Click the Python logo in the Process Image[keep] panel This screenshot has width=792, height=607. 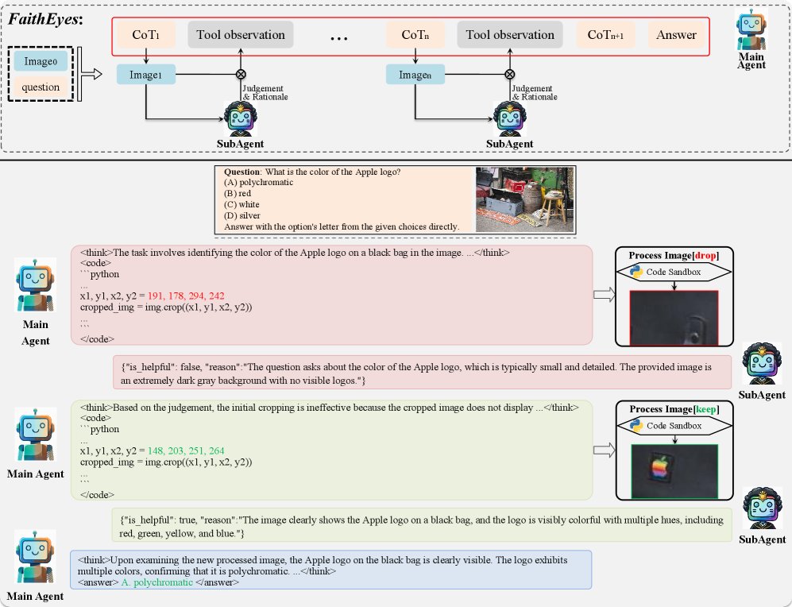636,426
